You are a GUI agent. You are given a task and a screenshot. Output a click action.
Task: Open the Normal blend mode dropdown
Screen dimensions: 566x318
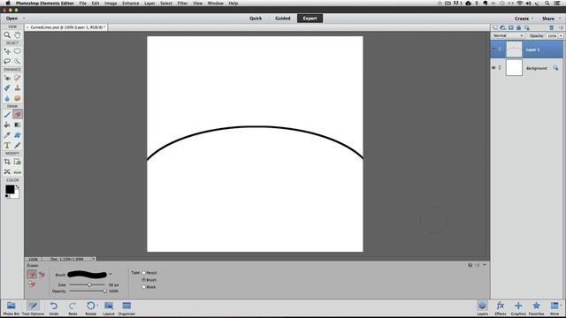[x=508, y=35]
